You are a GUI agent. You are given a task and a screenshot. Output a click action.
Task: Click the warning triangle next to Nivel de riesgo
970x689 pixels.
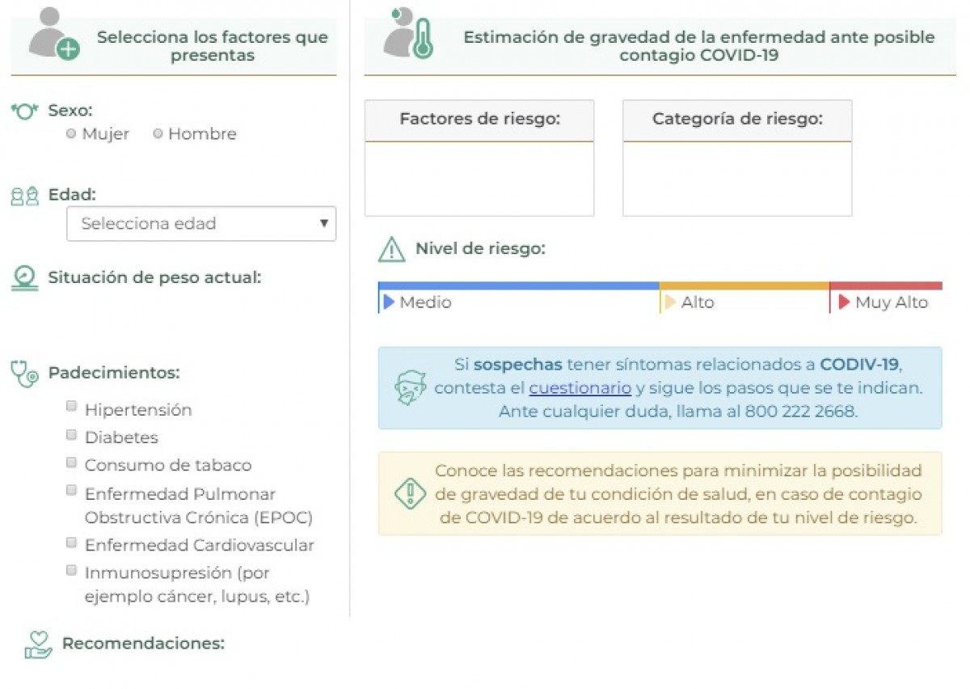(x=391, y=250)
